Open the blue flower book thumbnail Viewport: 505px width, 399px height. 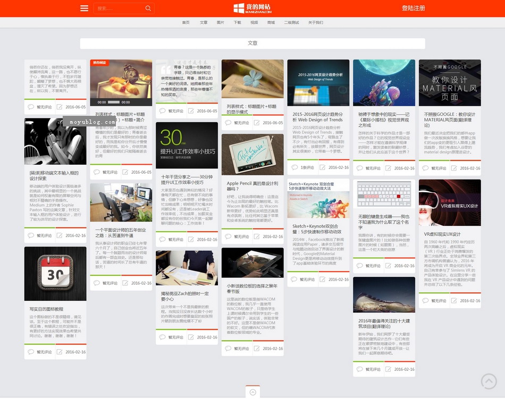pos(252,79)
